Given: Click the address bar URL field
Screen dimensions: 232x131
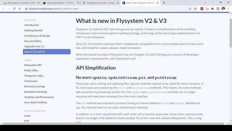Looking at the screenshot, I should 106,9.
